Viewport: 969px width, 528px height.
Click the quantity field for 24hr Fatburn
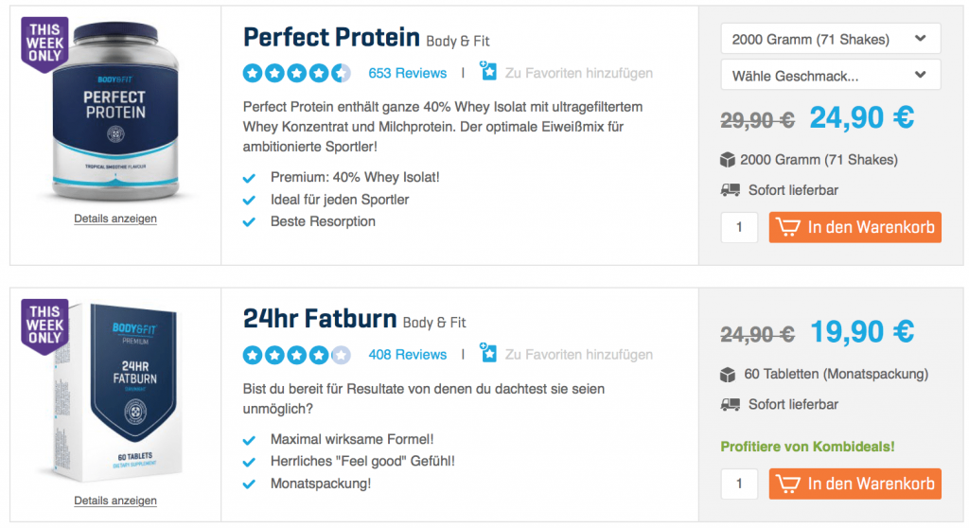click(739, 484)
